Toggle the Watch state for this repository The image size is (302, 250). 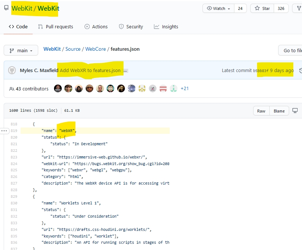tap(217, 8)
